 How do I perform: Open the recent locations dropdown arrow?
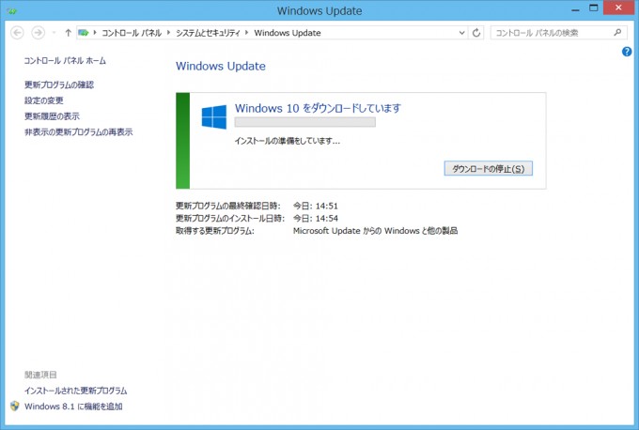click(54, 33)
